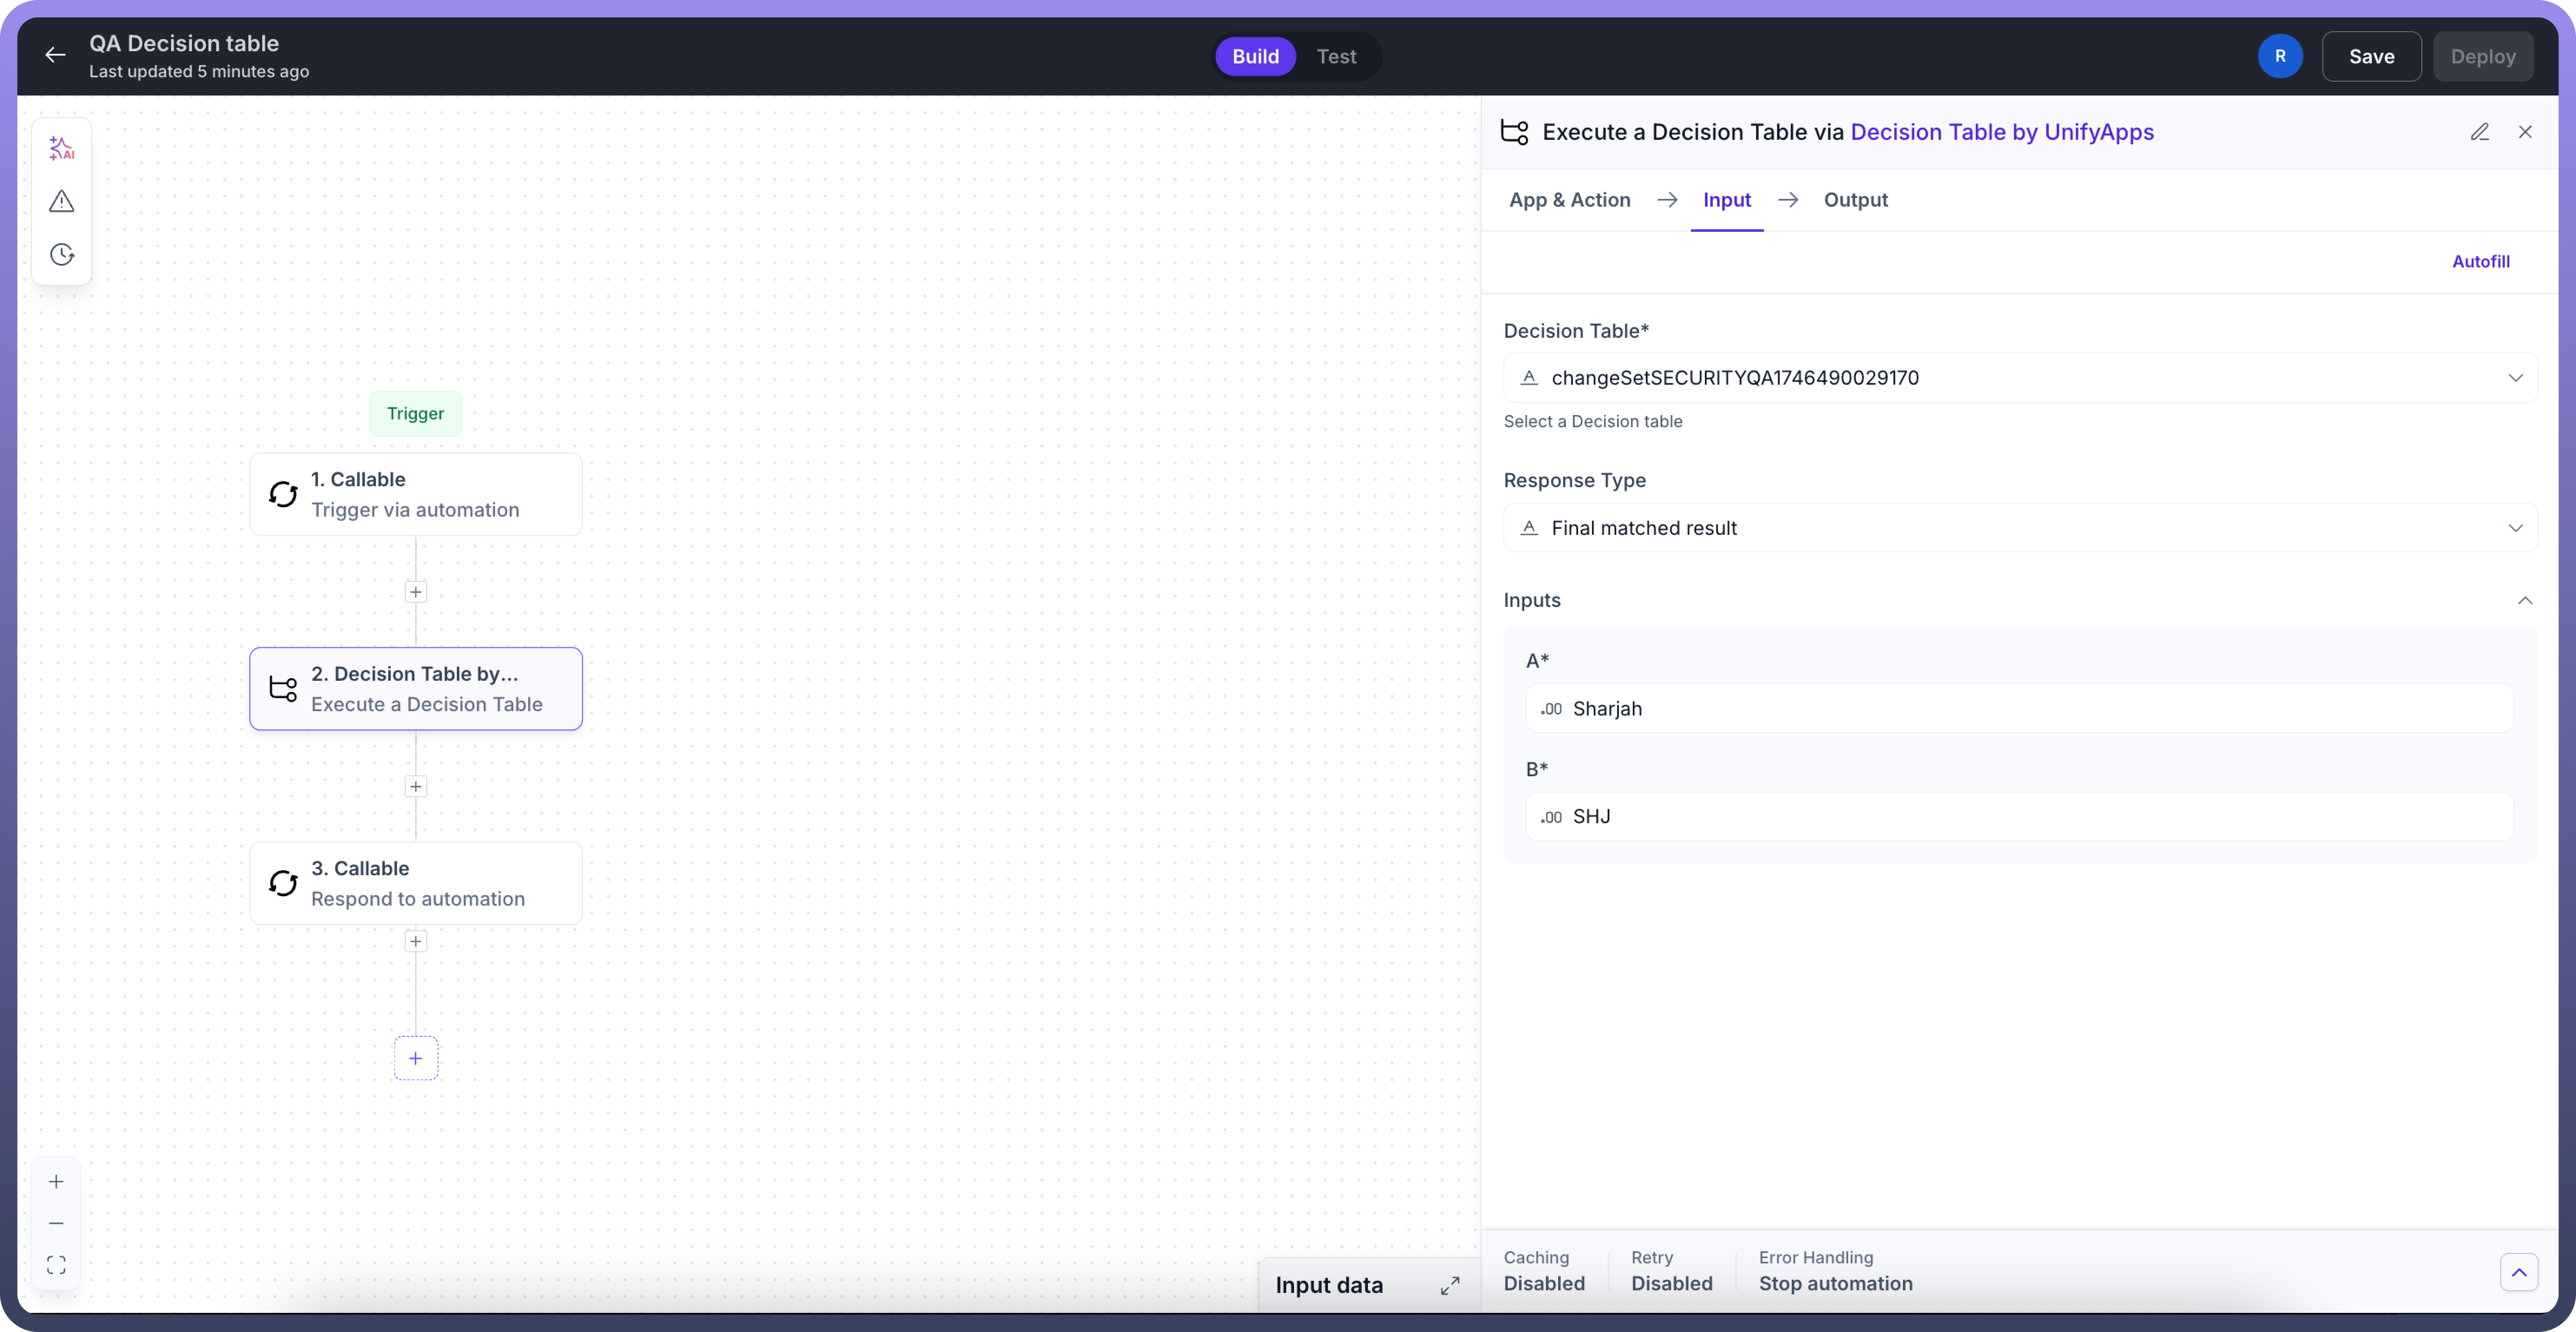The image size is (2576, 1332).
Task: Switch to the App & Action tab
Action: tap(1569, 200)
